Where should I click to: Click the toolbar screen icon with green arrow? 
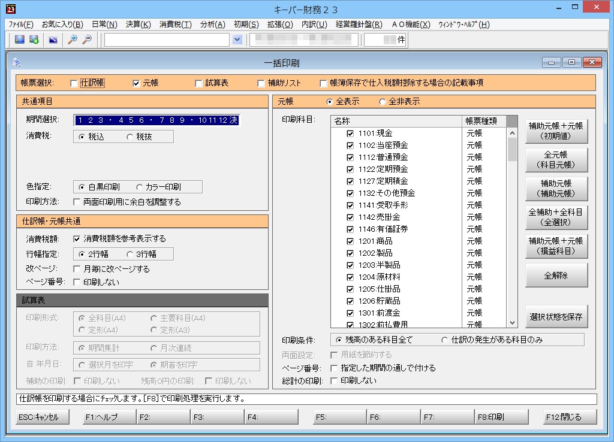click(34, 40)
